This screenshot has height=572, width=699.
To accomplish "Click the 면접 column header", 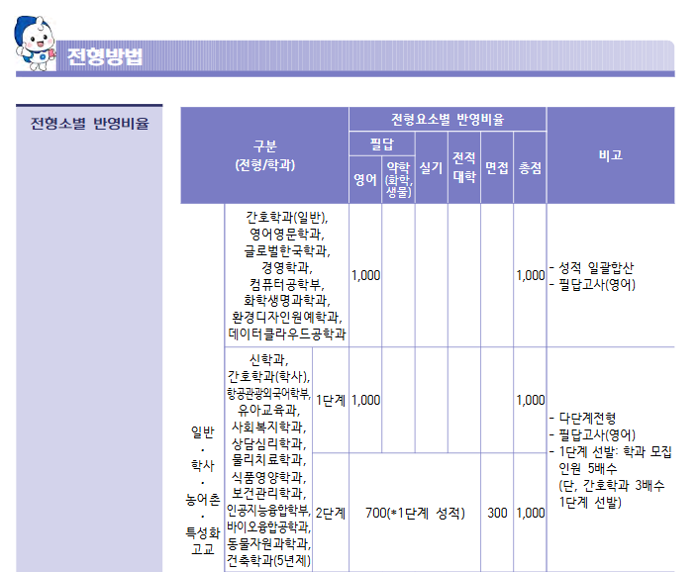I will [497, 167].
